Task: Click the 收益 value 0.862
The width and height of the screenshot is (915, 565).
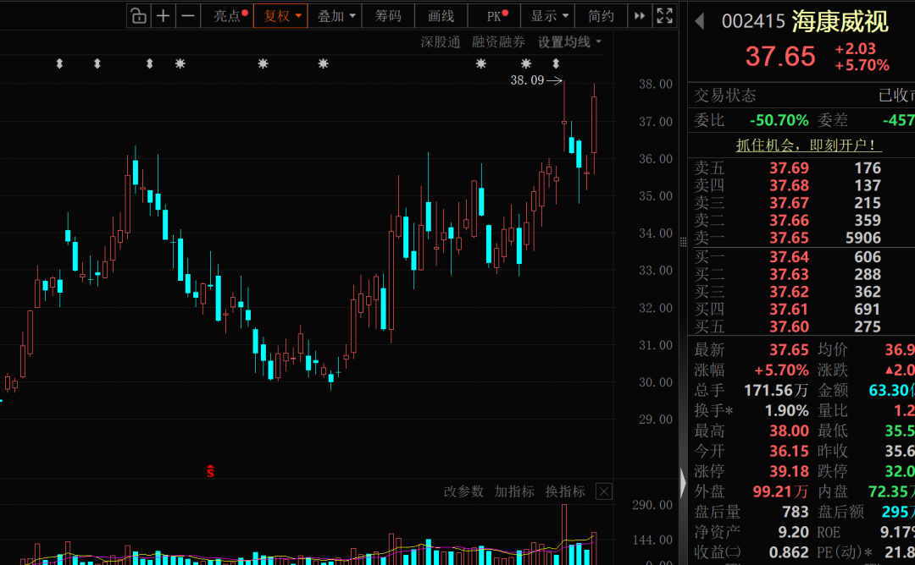Action: pos(789,552)
